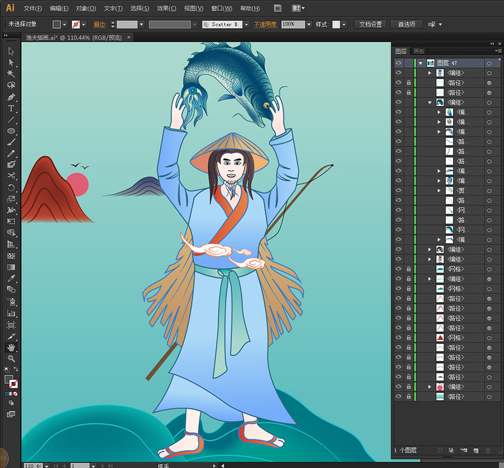Expand the red sun group sublayer

point(430,387)
